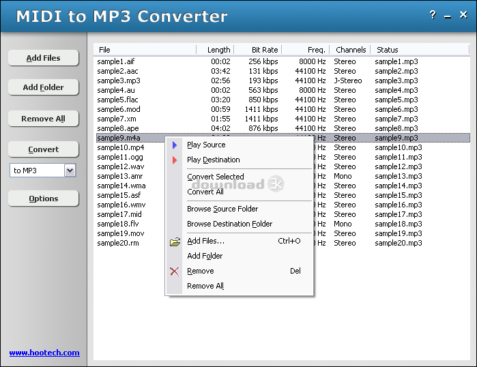Choose Remove All in the context menu
Image resolution: width=477 pixels, height=367 pixels.
(205, 286)
